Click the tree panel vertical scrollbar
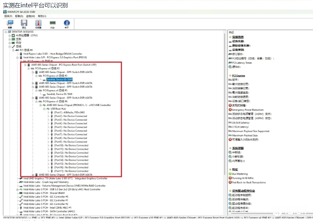This screenshot has width=313, height=221. (x=224, y=110)
